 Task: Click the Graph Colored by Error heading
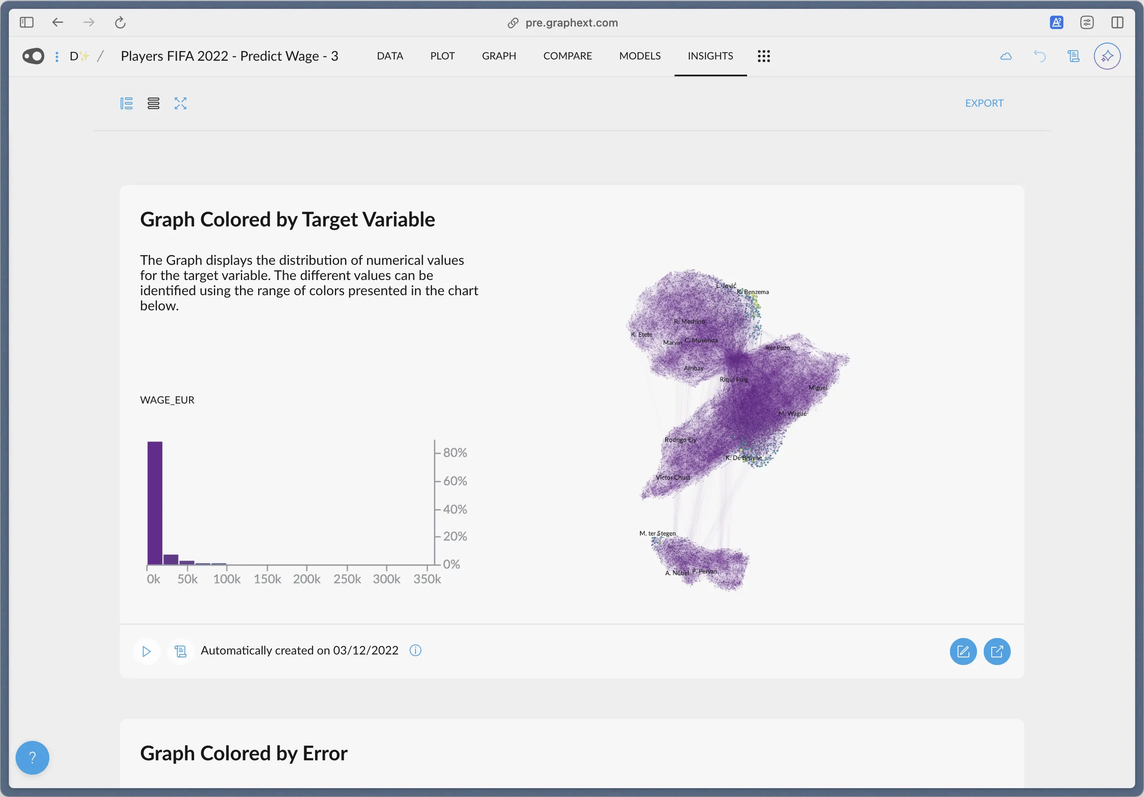point(244,753)
